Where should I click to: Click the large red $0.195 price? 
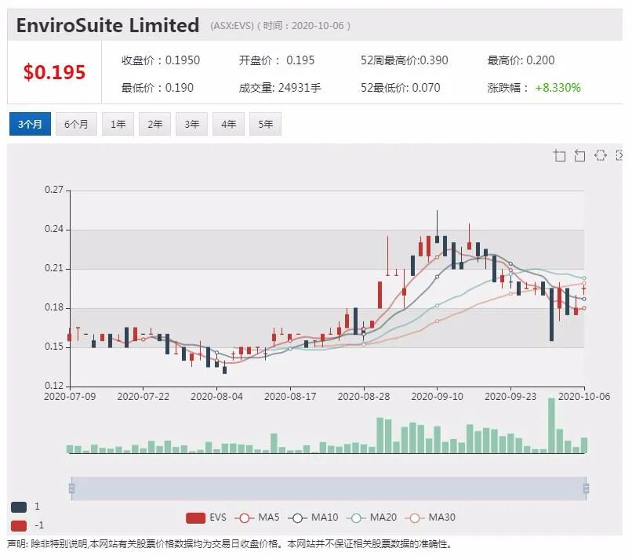[54, 72]
